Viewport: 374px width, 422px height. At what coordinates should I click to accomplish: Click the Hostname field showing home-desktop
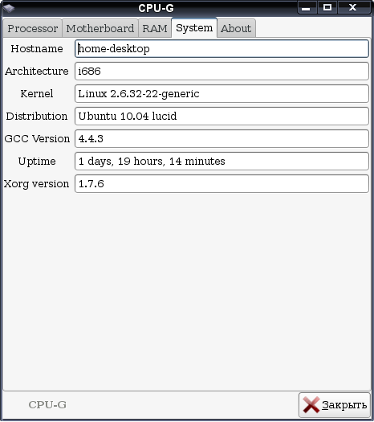pos(222,49)
